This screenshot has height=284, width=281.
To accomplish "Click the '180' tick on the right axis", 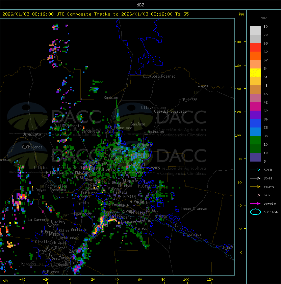I will 238,42.
